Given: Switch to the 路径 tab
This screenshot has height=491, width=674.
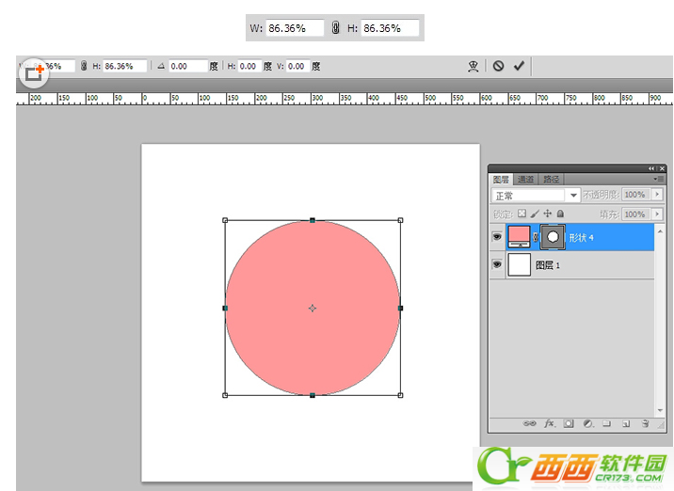Looking at the screenshot, I should (551, 179).
